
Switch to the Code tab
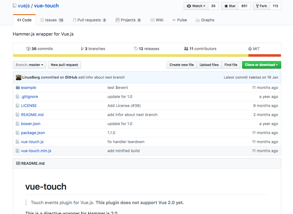[x=24, y=20]
